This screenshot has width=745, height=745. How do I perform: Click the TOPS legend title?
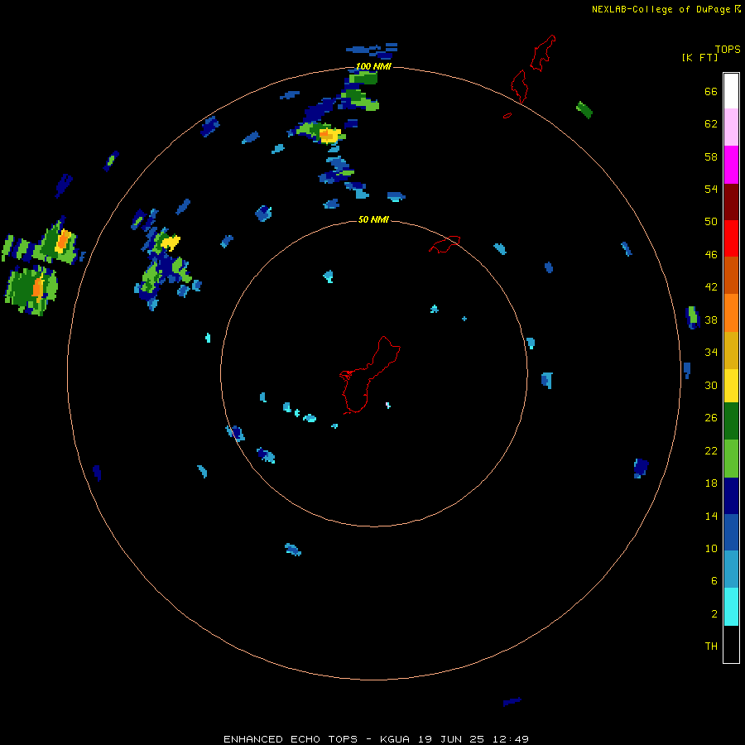(728, 50)
